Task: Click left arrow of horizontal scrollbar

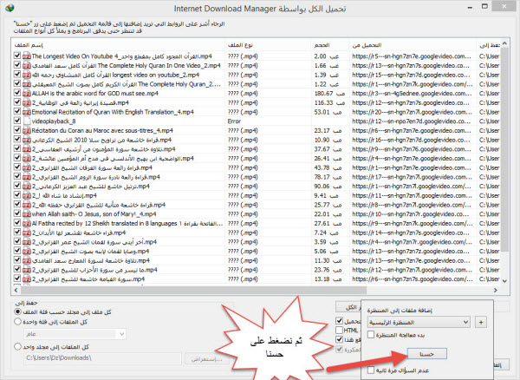Action: 16,291
